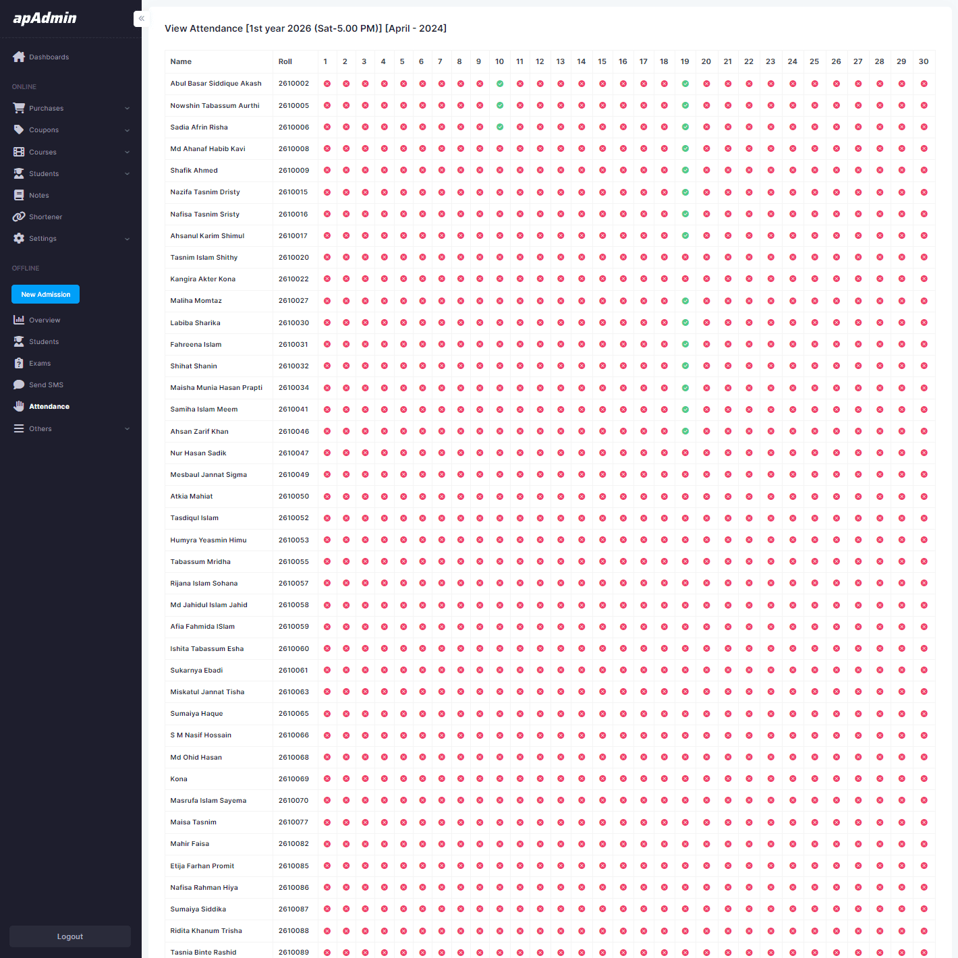Click student name Maisha Munia Hasan Prapti

[217, 388]
